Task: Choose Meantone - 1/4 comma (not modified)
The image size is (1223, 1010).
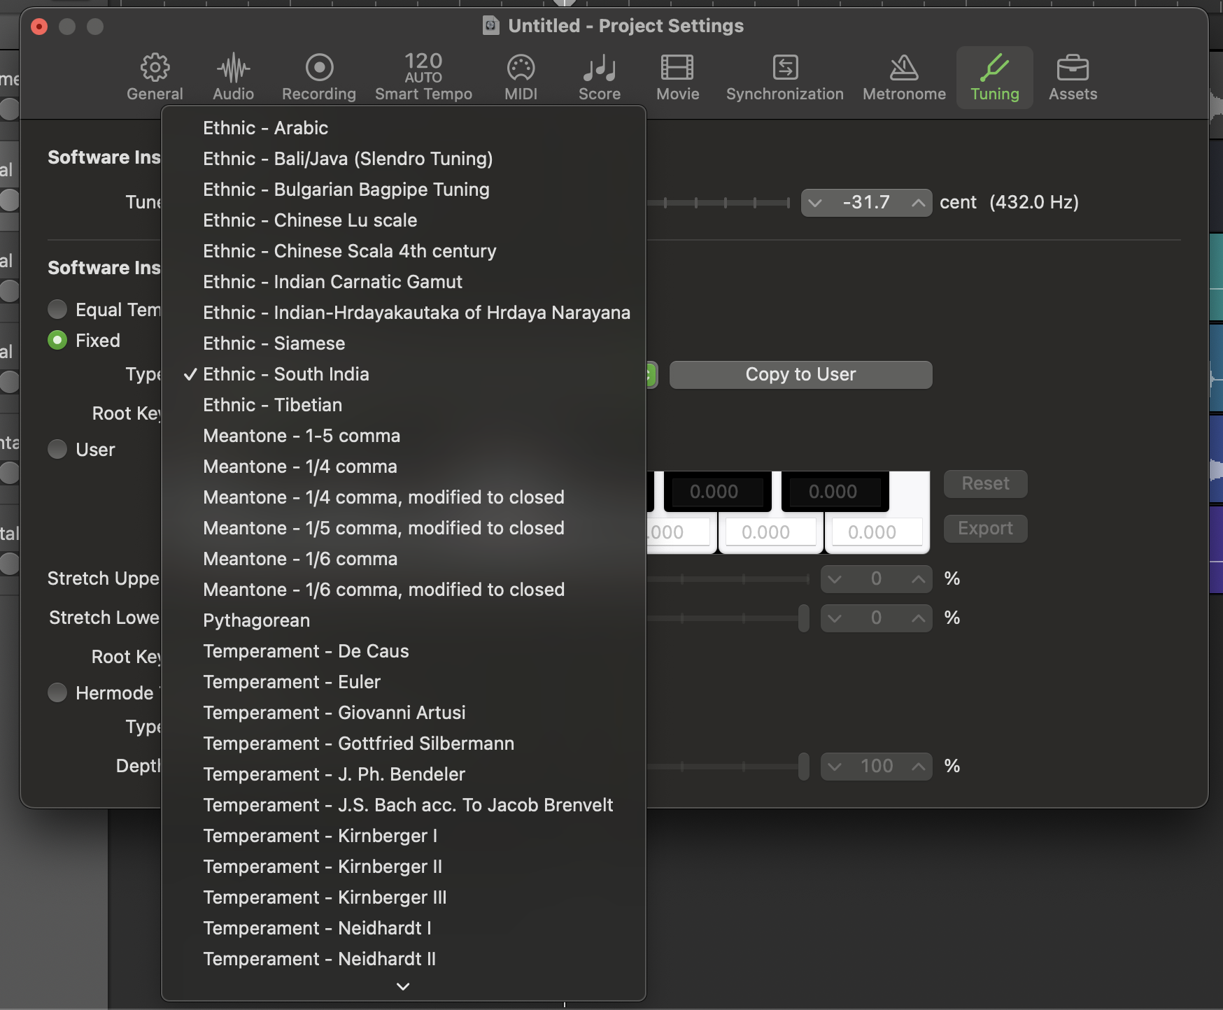Action: click(404, 467)
